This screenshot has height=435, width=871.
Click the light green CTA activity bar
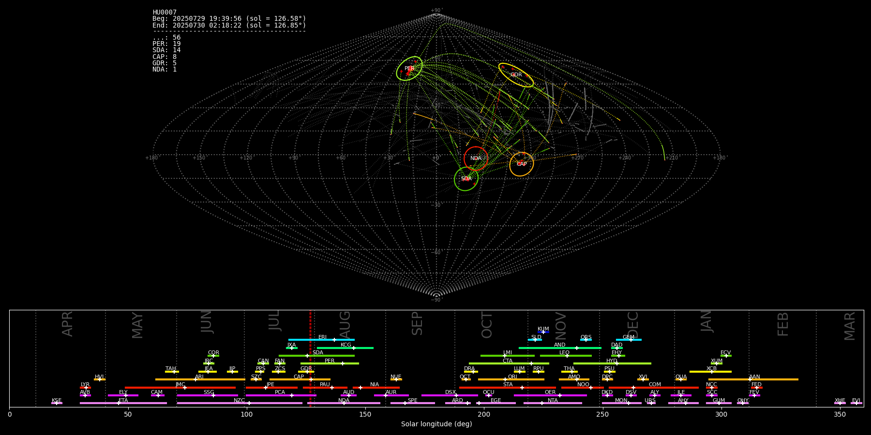[x=509, y=363]
